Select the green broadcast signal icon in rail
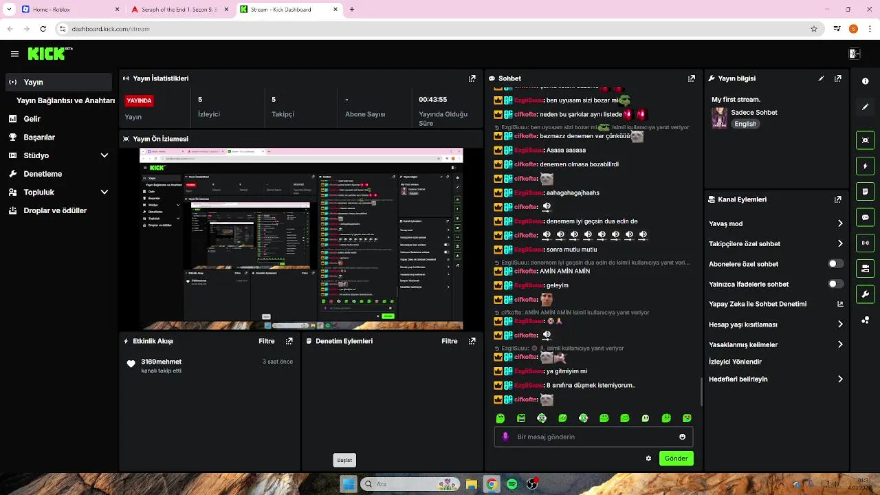 pyautogui.click(x=865, y=243)
